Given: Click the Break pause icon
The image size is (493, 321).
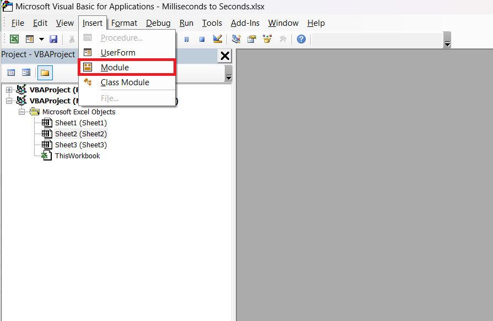Looking at the screenshot, I should pyautogui.click(x=186, y=39).
